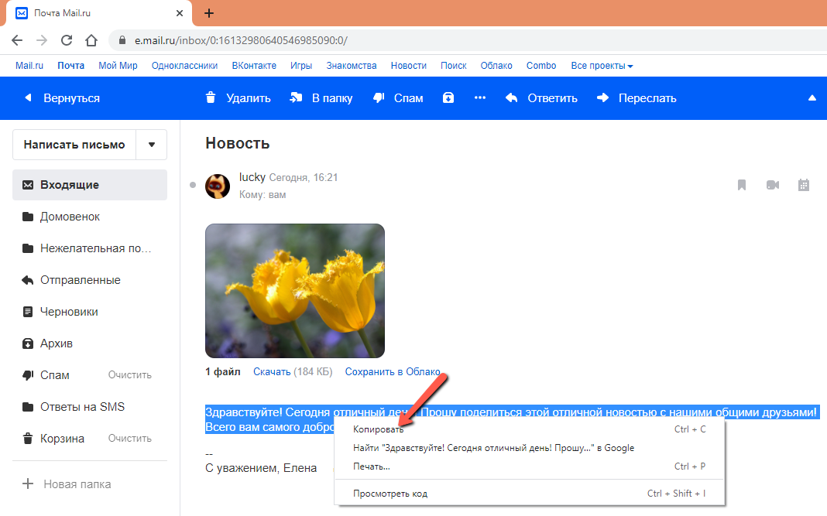
Task: Click the browser address bar
Action: (465, 40)
